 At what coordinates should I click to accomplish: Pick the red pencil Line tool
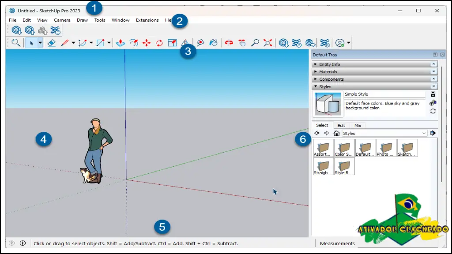click(x=64, y=43)
